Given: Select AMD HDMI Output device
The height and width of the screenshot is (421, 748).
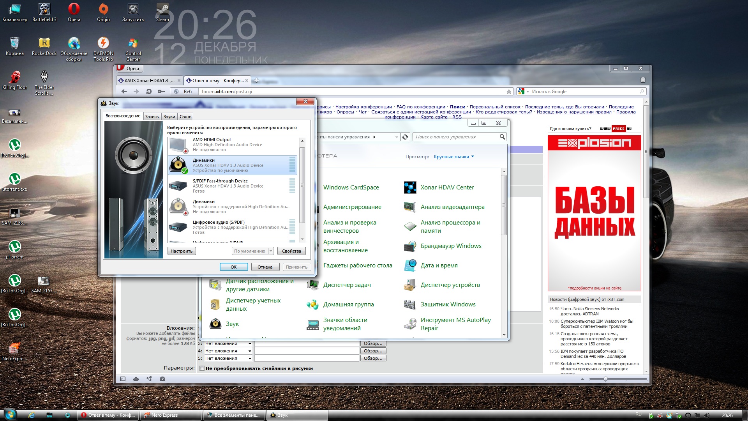Looking at the screenshot, I should click(233, 145).
